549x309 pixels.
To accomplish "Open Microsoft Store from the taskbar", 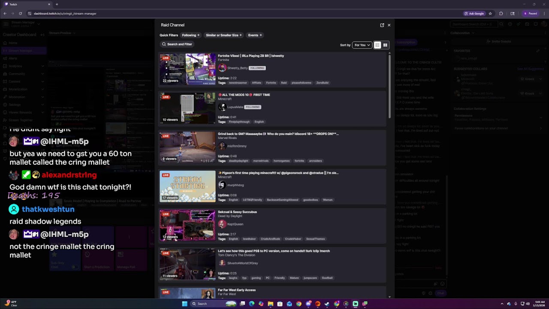I will point(280,304).
